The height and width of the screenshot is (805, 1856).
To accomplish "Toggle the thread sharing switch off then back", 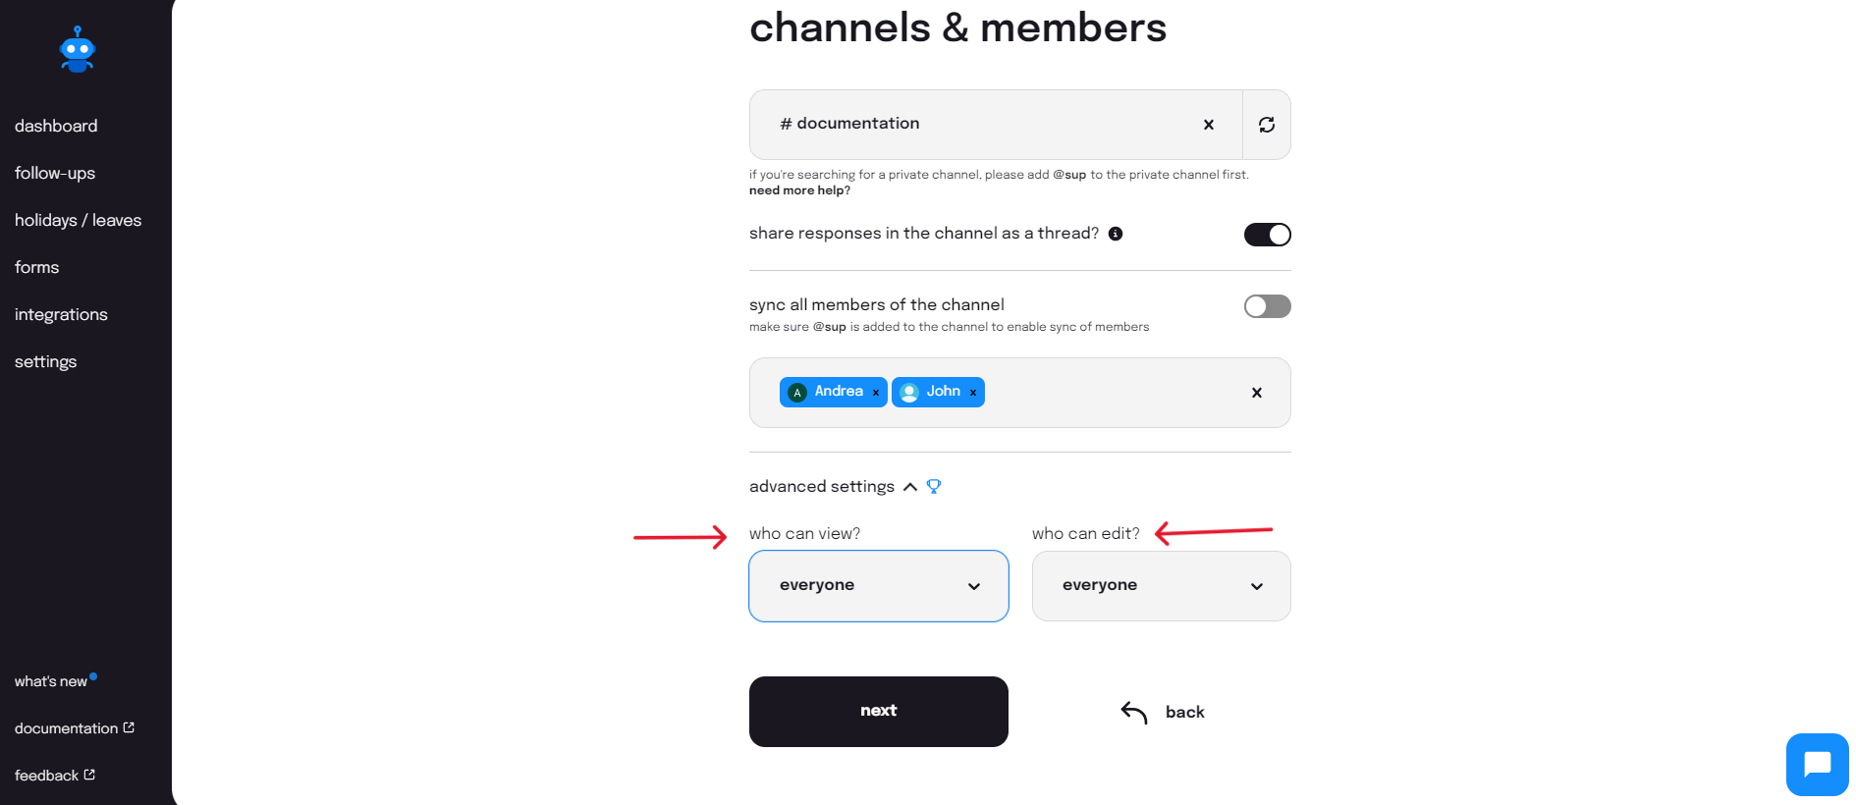I will point(1267,234).
